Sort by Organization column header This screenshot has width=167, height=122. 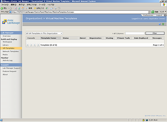96,38
